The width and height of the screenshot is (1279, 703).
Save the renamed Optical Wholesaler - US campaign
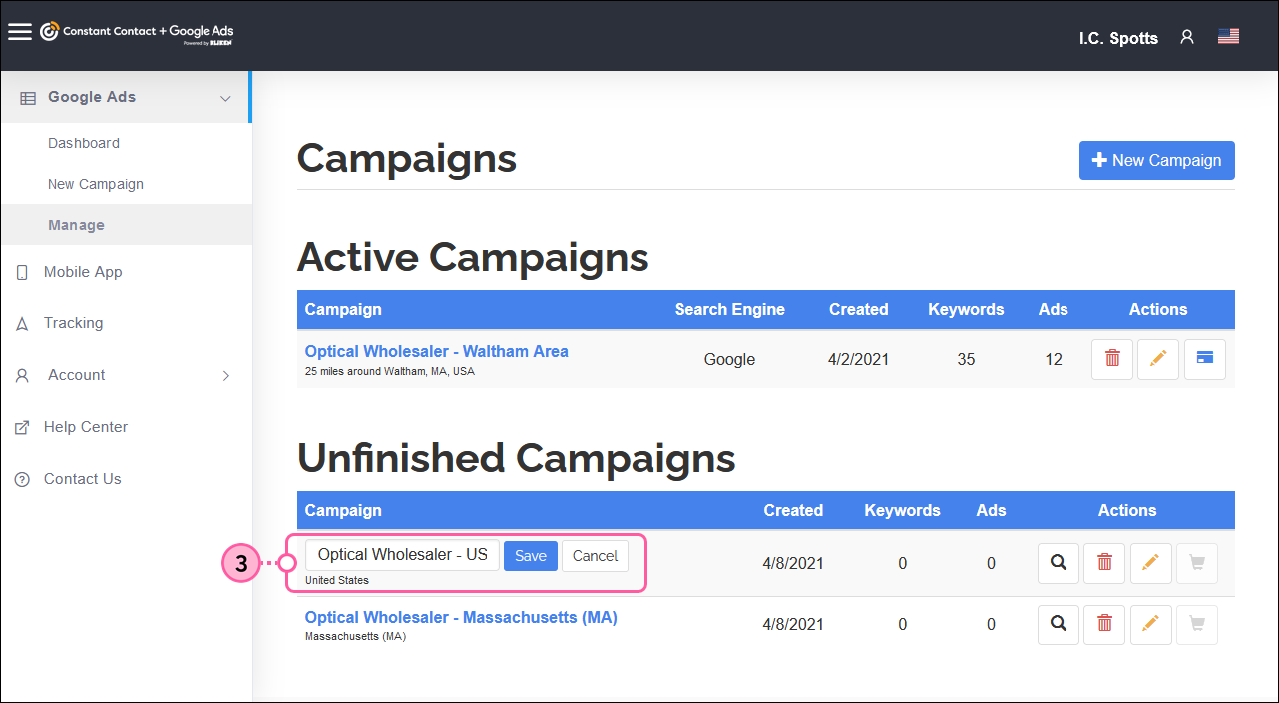click(530, 555)
